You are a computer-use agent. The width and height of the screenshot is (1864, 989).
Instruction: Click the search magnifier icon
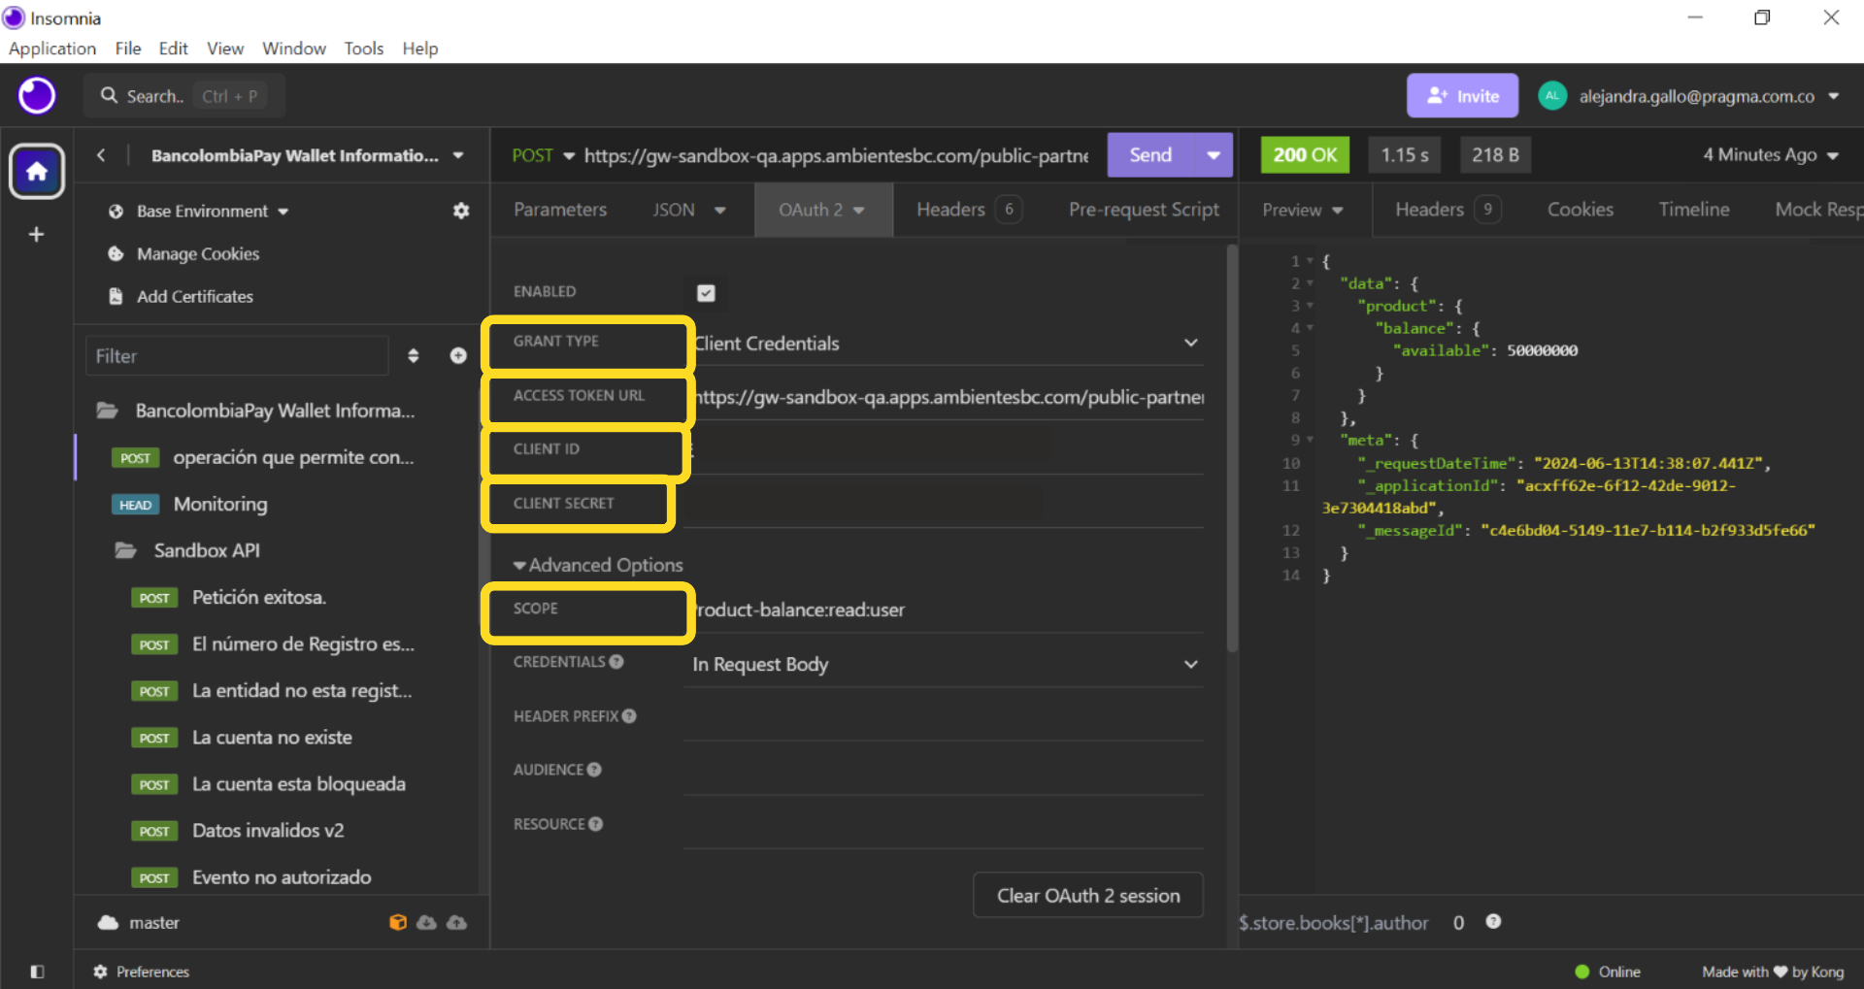pyautogui.click(x=109, y=96)
